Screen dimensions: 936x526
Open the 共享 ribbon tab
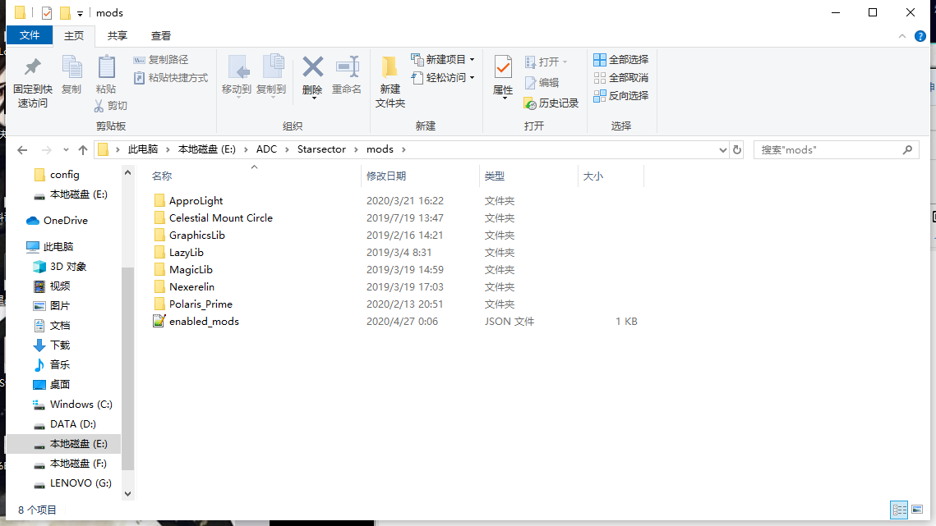[x=117, y=35]
